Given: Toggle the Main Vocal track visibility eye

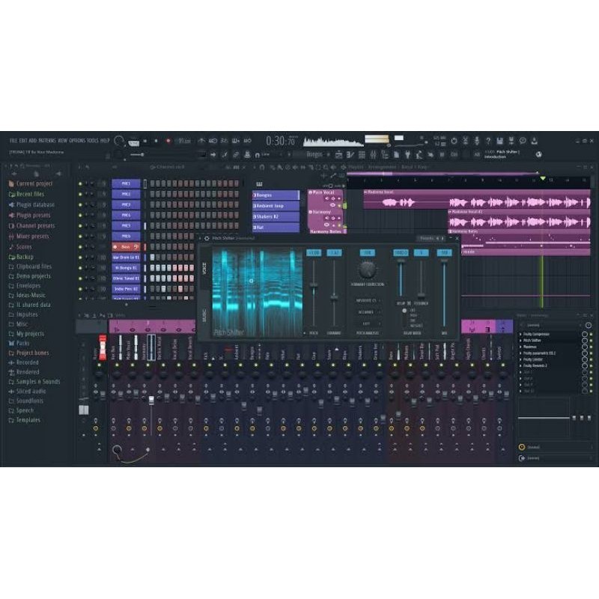Looking at the screenshot, I should tap(332, 205).
